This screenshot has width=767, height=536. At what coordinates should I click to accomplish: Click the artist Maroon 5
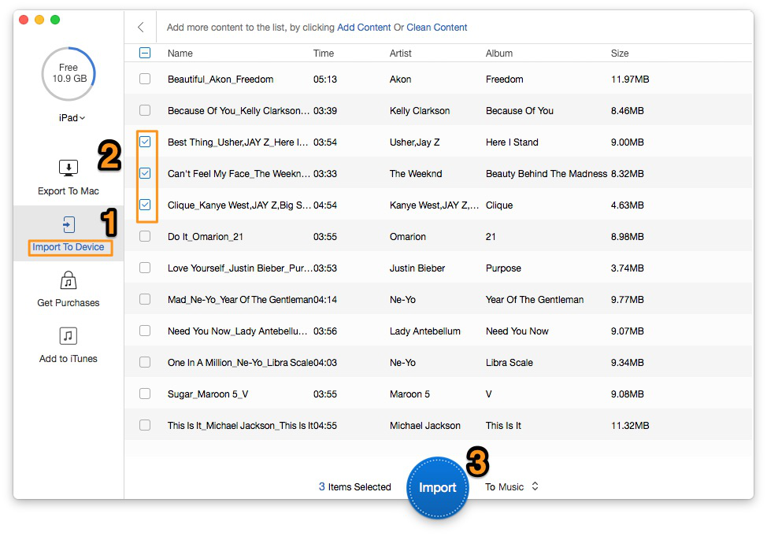tap(409, 394)
